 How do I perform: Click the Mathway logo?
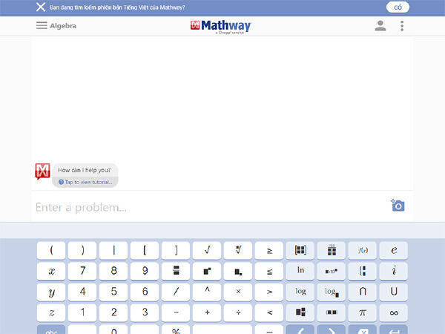click(221, 27)
